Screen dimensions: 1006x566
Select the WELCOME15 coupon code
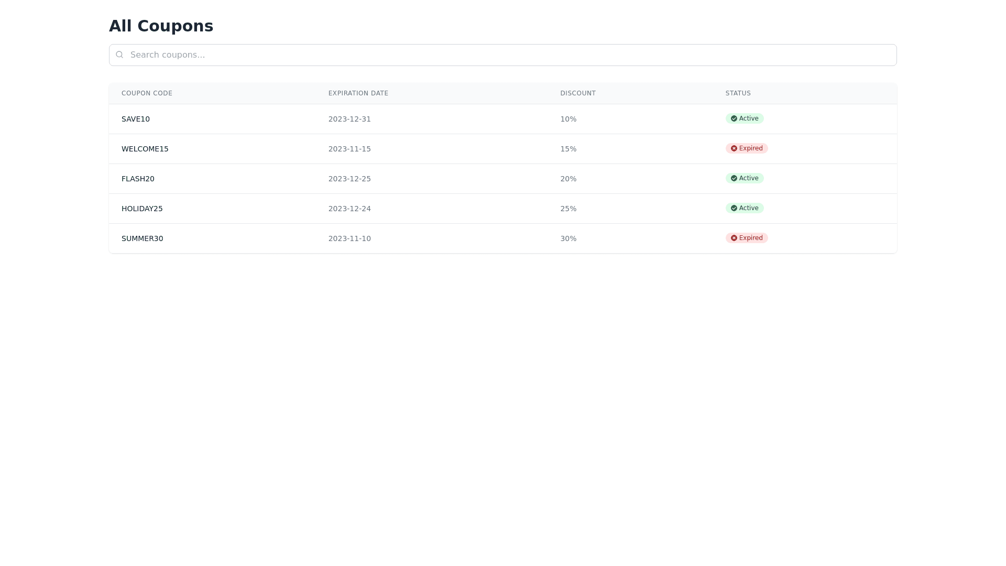coord(145,149)
